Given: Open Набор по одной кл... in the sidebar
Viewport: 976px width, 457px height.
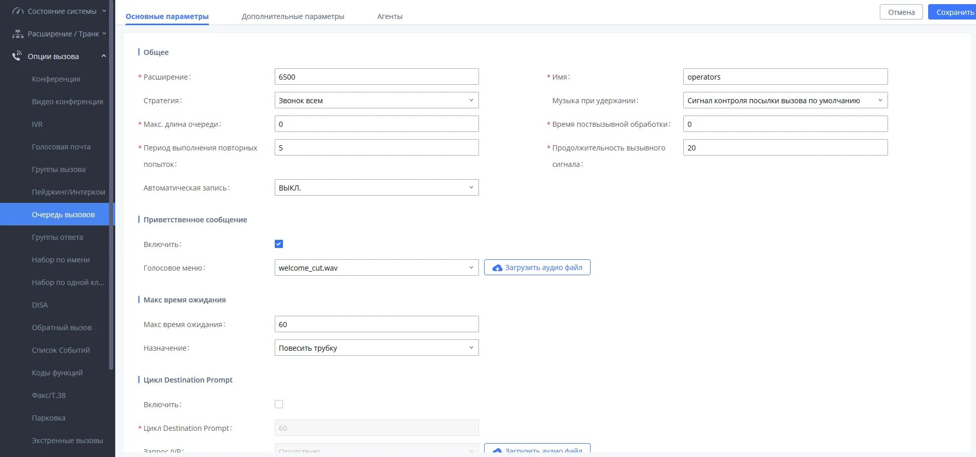Looking at the screenshot, I should click(68, 282).
